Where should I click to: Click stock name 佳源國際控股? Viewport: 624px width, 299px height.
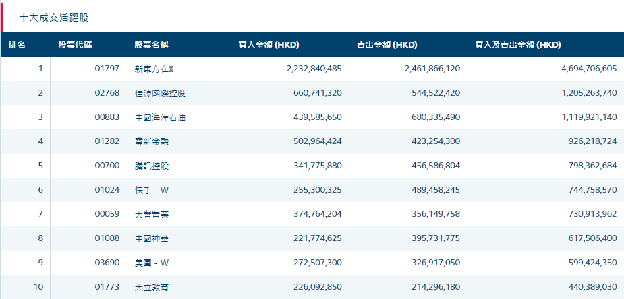coord(160,94)
